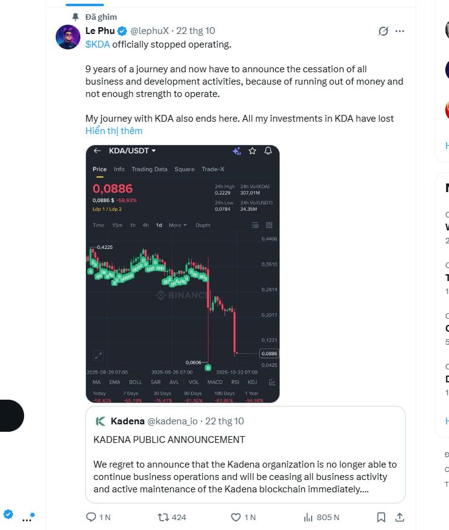Switch to the 4h interval tab
Viewport: 449px width, 530px height.
point(145,225)
